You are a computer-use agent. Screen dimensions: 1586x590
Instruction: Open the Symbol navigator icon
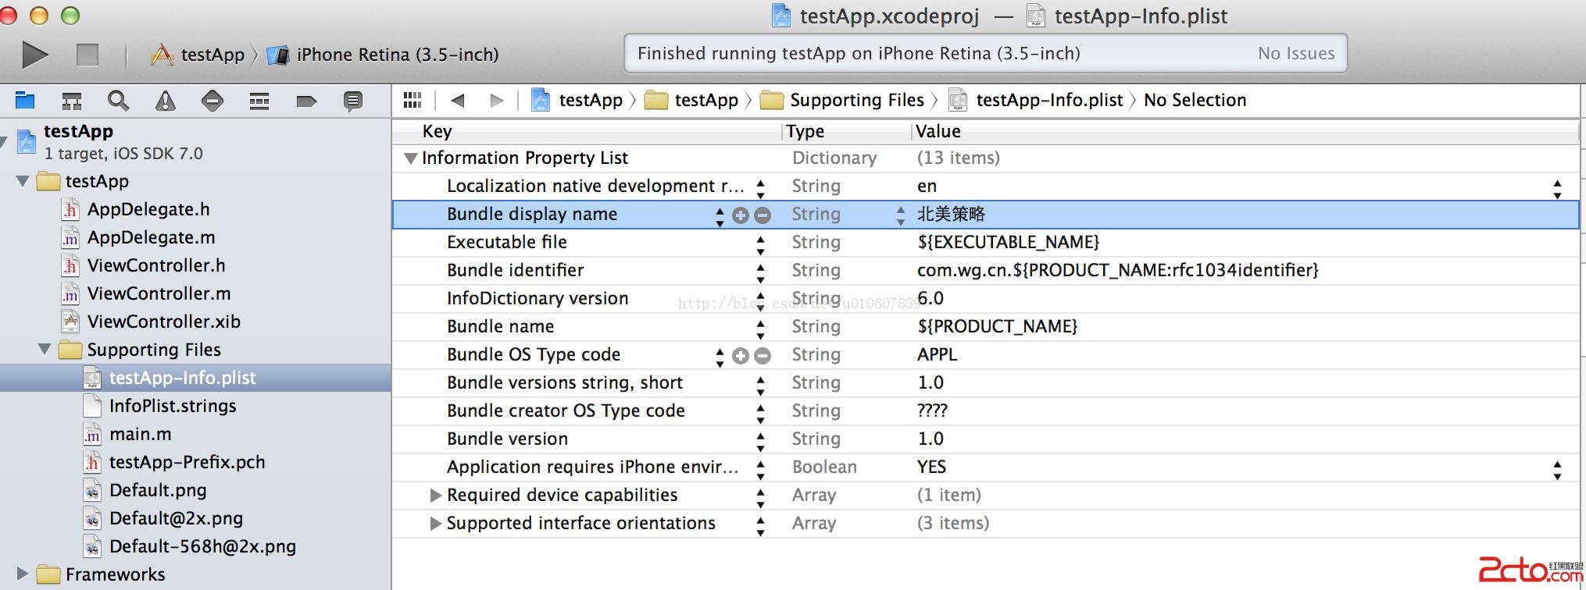tap(72, 101)
